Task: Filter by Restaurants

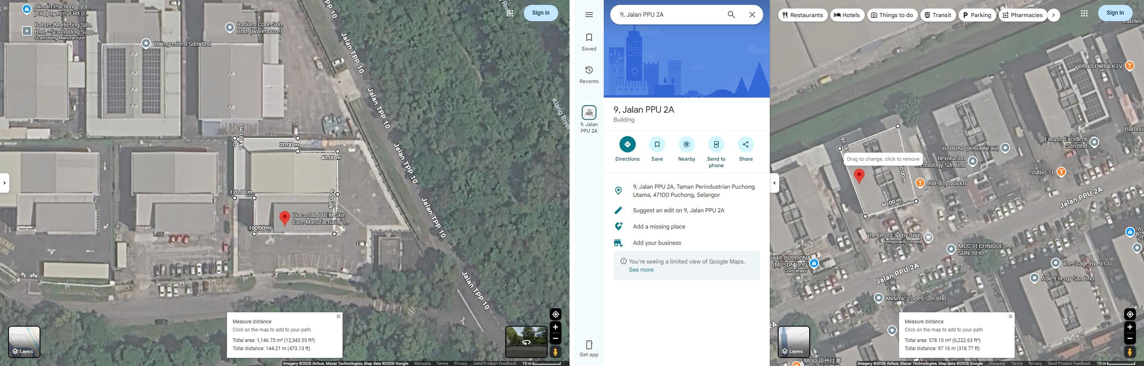Action: click(x=803, y=15)
